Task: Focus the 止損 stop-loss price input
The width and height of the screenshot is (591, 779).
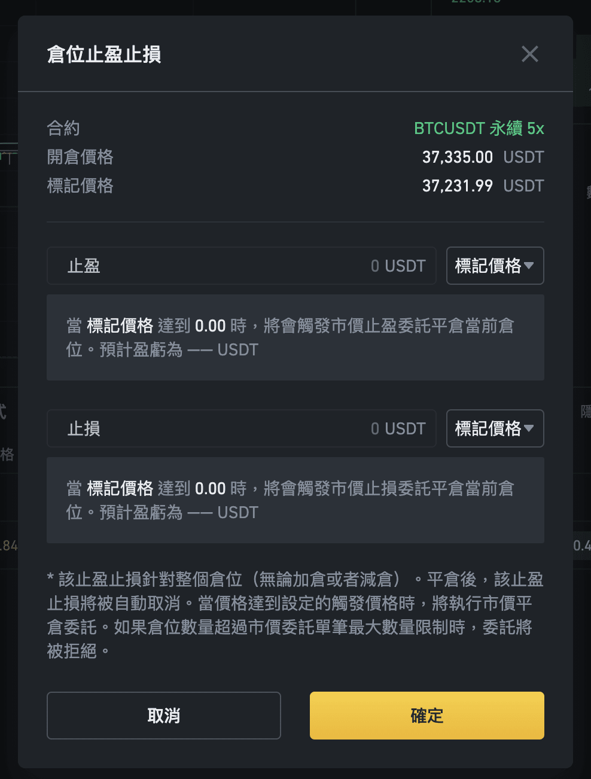Action: pyautogui.click(x=242, y=428)
